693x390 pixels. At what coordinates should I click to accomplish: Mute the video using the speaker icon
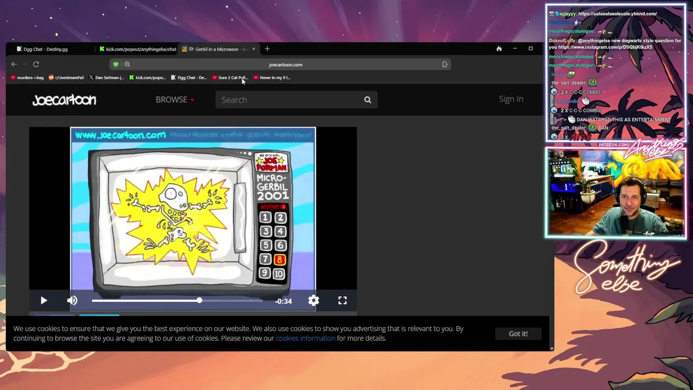click(x=72, y=301)
